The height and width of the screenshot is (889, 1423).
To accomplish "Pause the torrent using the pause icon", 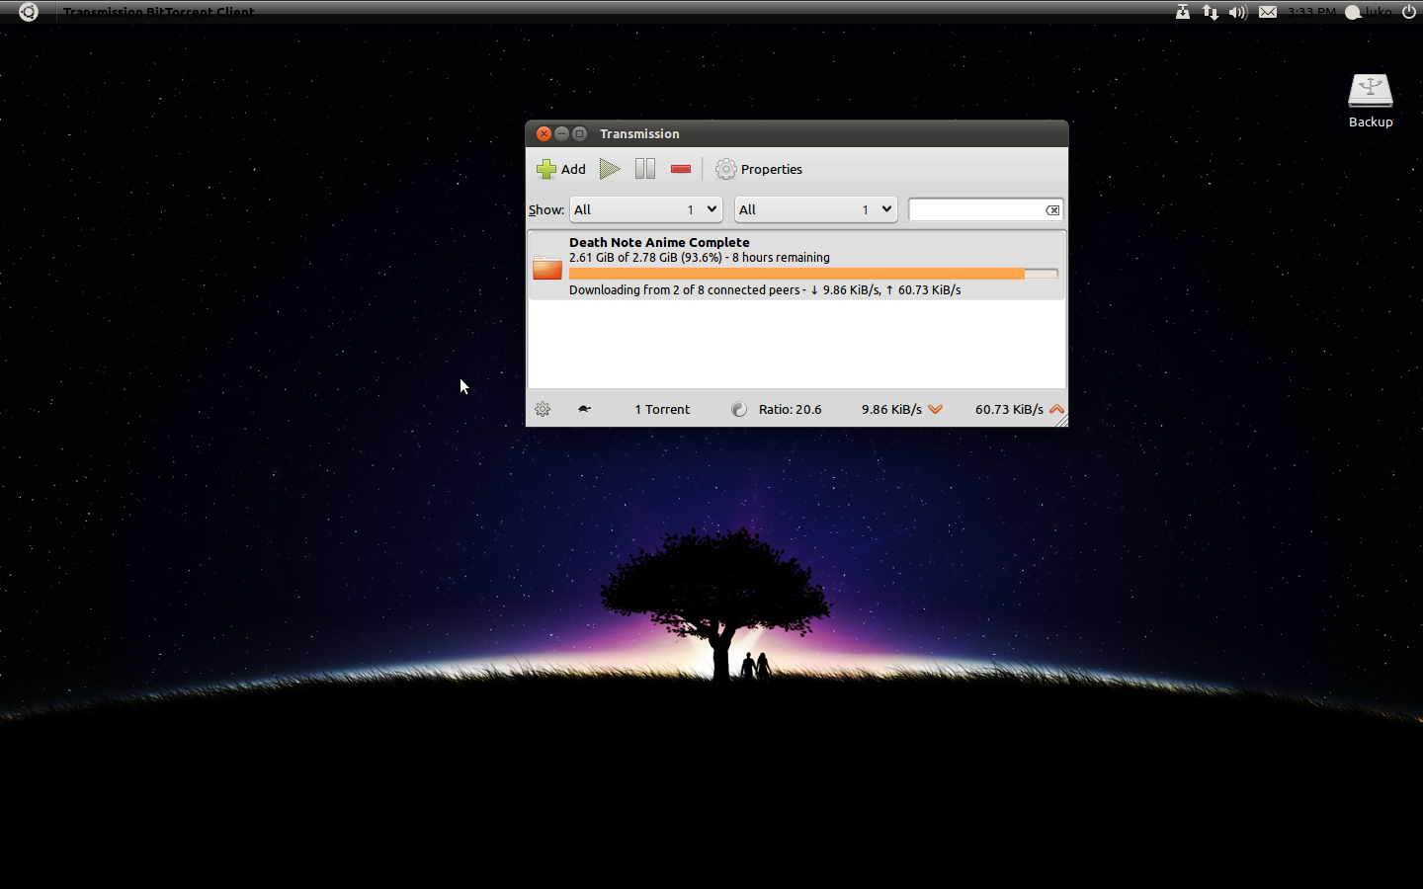I will tap(645, 169).
